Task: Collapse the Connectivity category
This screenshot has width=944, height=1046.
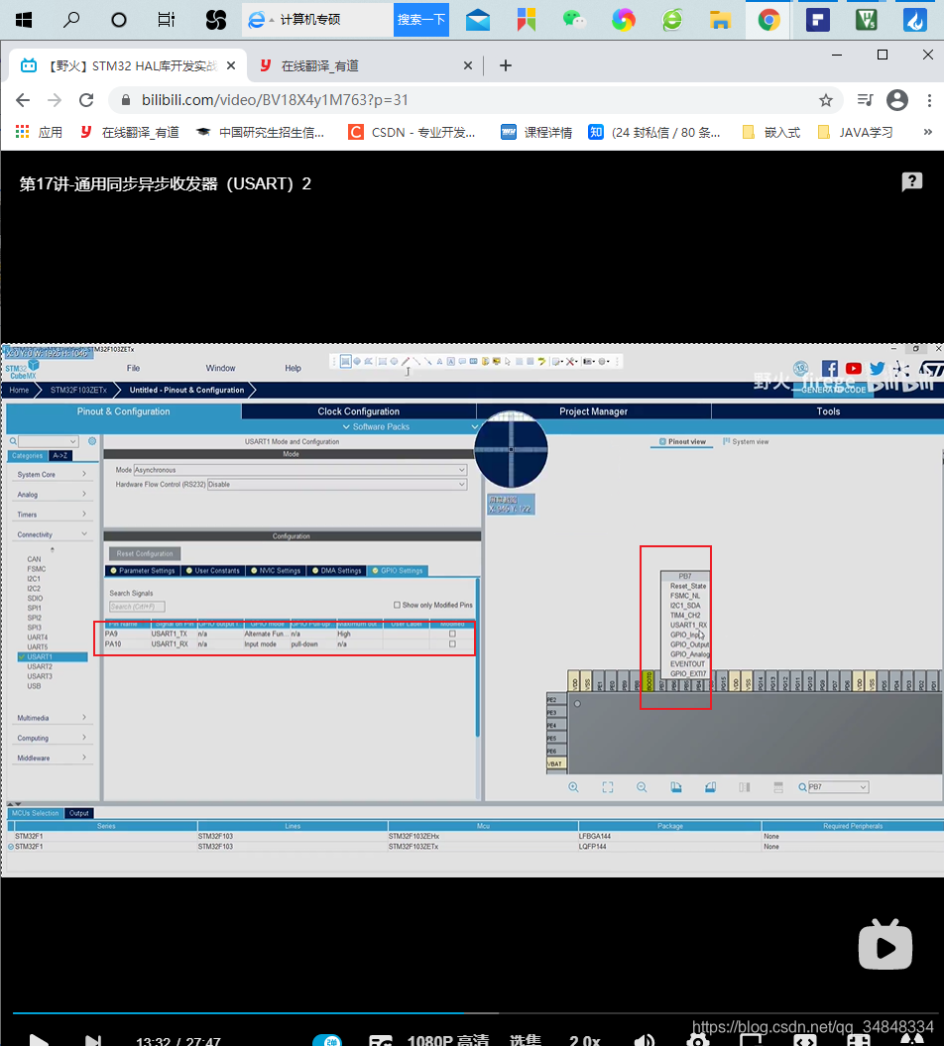Action: (x=52, y=534)
